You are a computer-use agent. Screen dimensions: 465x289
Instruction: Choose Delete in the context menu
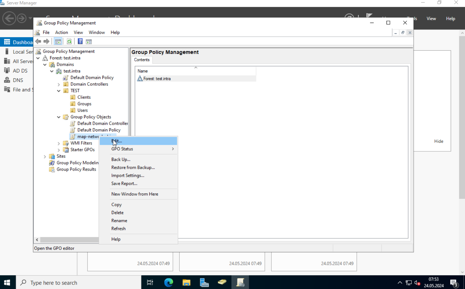138,213
